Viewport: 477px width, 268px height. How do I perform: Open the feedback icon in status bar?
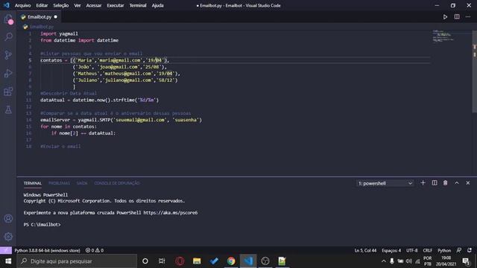point(459,250)
